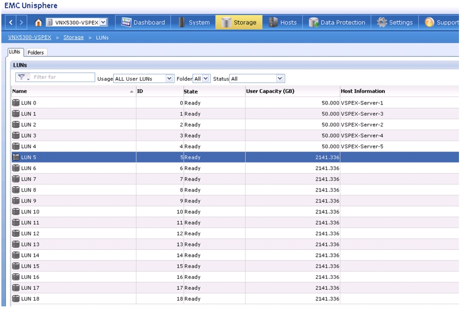
Task: Open the VNX5300-VSPEX system selector dropdown
Action: coord(103,22)
